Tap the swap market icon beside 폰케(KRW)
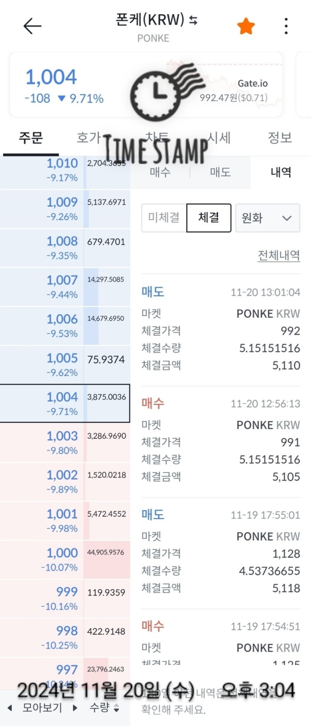 pyautogui.click(x=193, y=20)
